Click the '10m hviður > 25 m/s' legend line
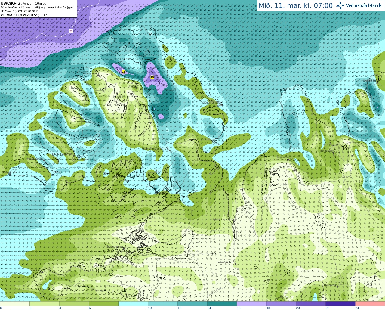Screen dimensions: 385x310 pos(38,7)
